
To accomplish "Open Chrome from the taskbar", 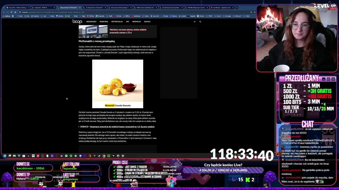I will click(x=104, y=156).
